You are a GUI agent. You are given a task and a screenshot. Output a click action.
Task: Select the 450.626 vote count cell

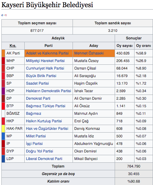[125, 53]
